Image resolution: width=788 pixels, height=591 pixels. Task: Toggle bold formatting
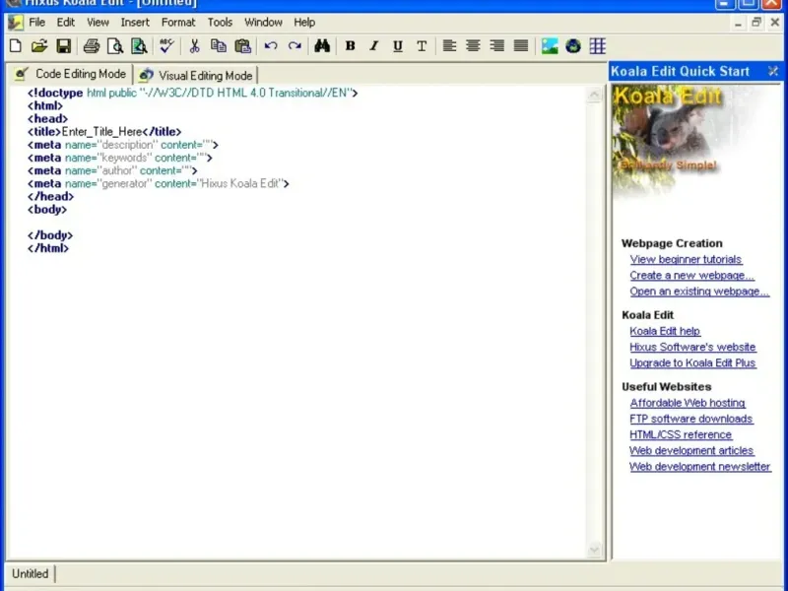pos(350,45)
